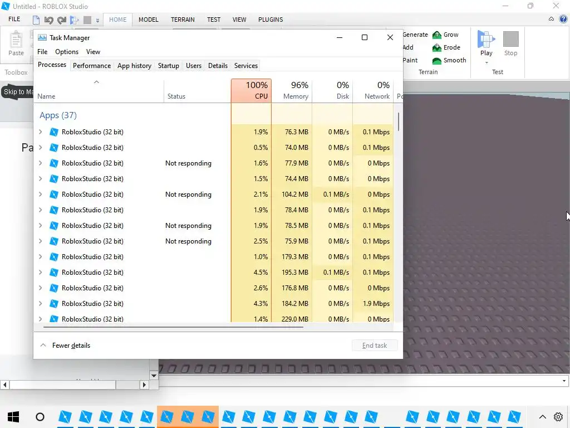Open the Startup tab
This screenshot has height=428, width=570.
tap(168, 66)
